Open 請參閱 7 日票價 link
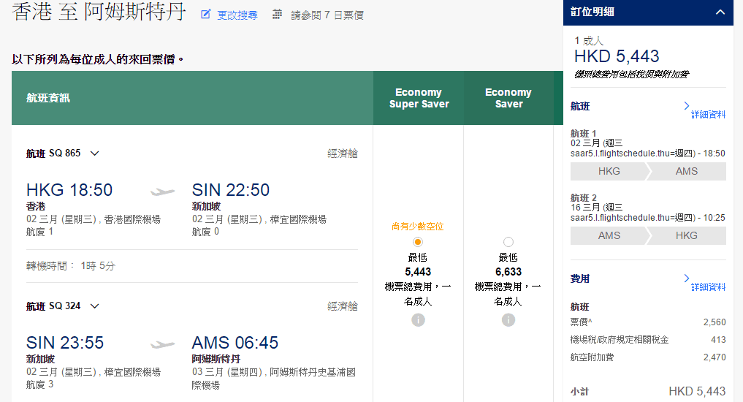Image resolution: width=743 pixels, height=402 pixels. pos(327,15)
